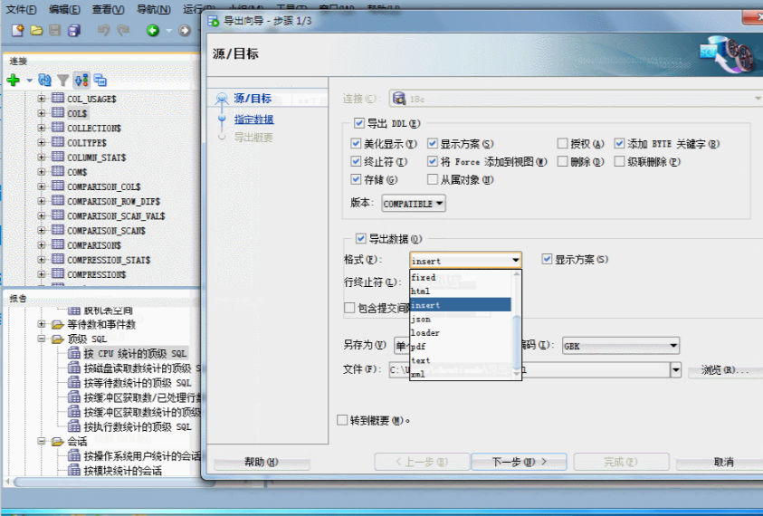Click the Save All toolbar icon

[x=74, y=31]
